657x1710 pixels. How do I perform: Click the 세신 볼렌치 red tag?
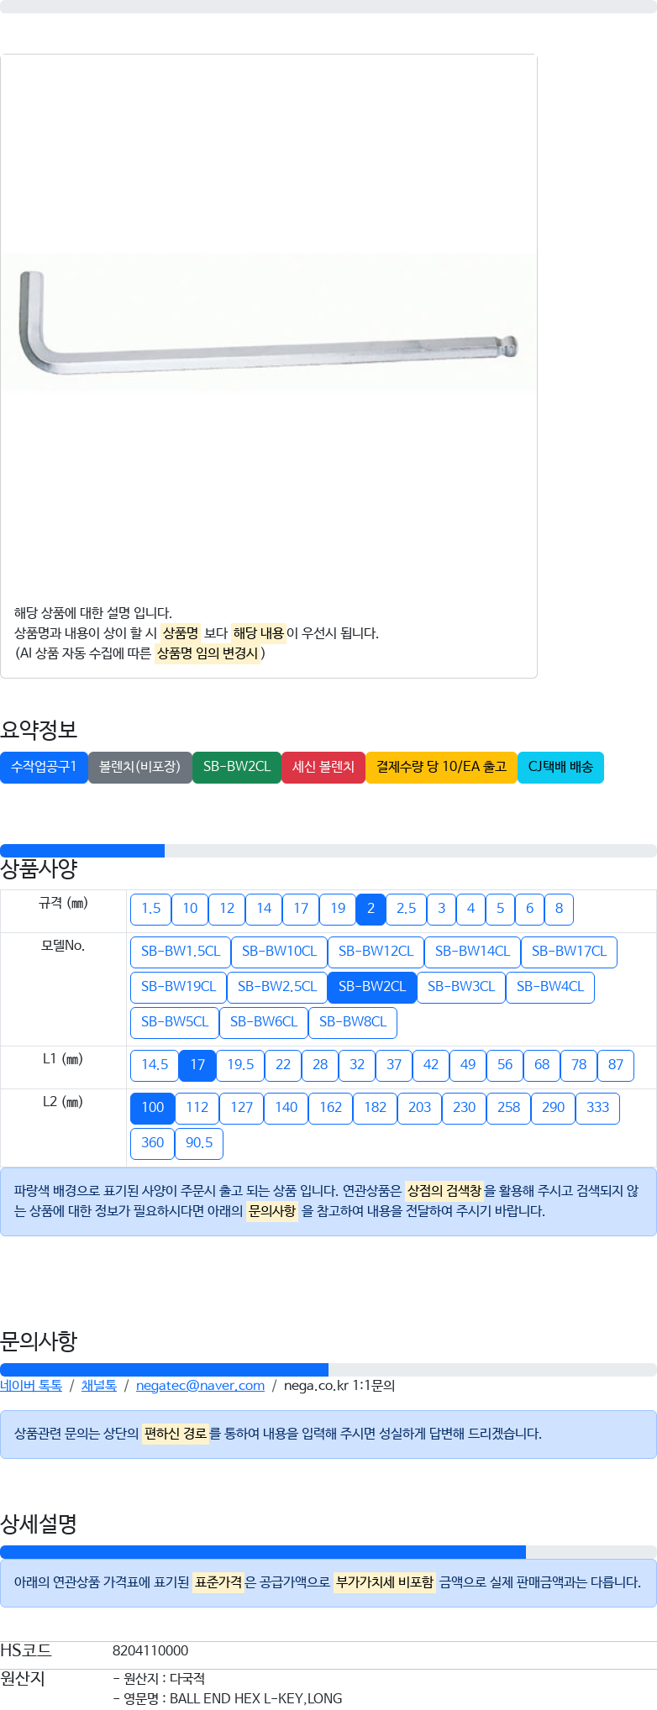tap(323, 767)
